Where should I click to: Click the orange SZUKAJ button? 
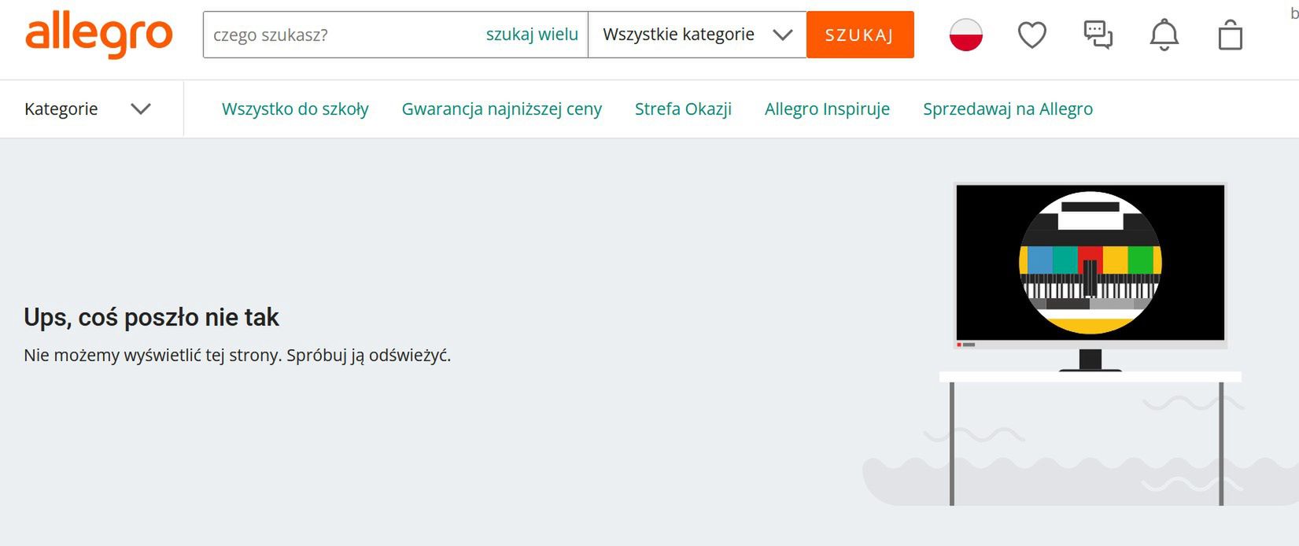coord(860,35)
